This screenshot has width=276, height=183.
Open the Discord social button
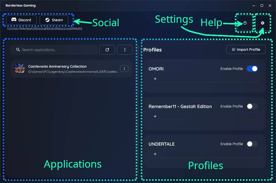pyautogui.click(x=21, y=20)
